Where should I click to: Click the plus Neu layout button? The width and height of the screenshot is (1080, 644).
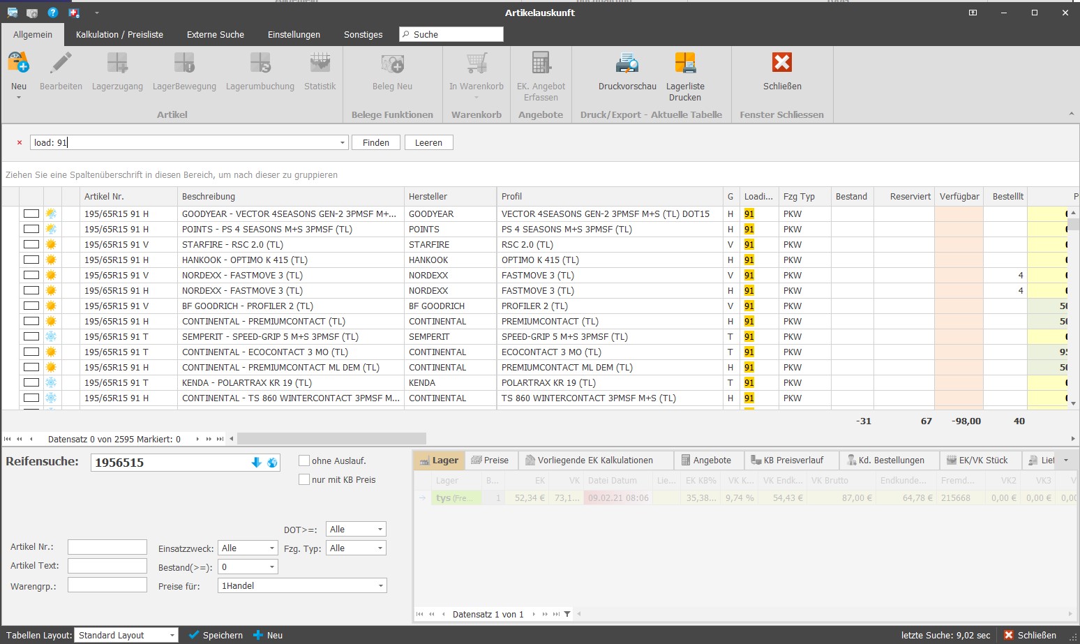268,635
